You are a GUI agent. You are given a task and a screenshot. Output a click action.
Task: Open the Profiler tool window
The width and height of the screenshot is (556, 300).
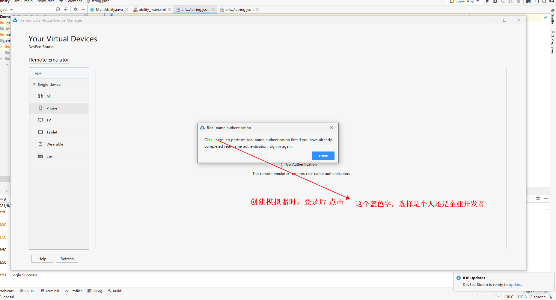[74, 291]
